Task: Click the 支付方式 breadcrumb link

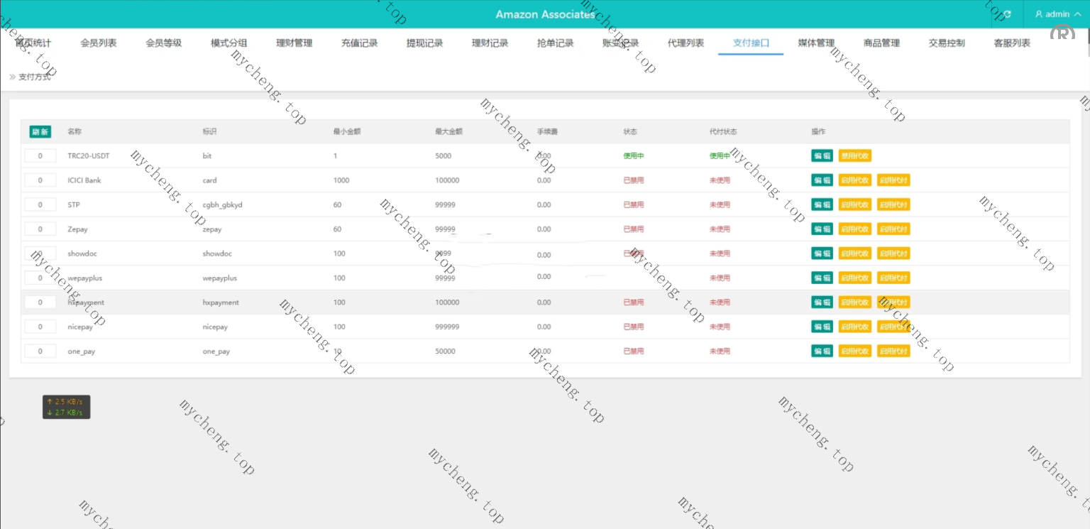Action: (34, 77)
